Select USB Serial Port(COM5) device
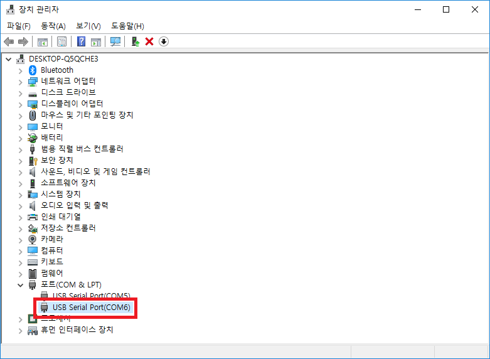This screenshot has width=490, height=359. tap(91, 296)
